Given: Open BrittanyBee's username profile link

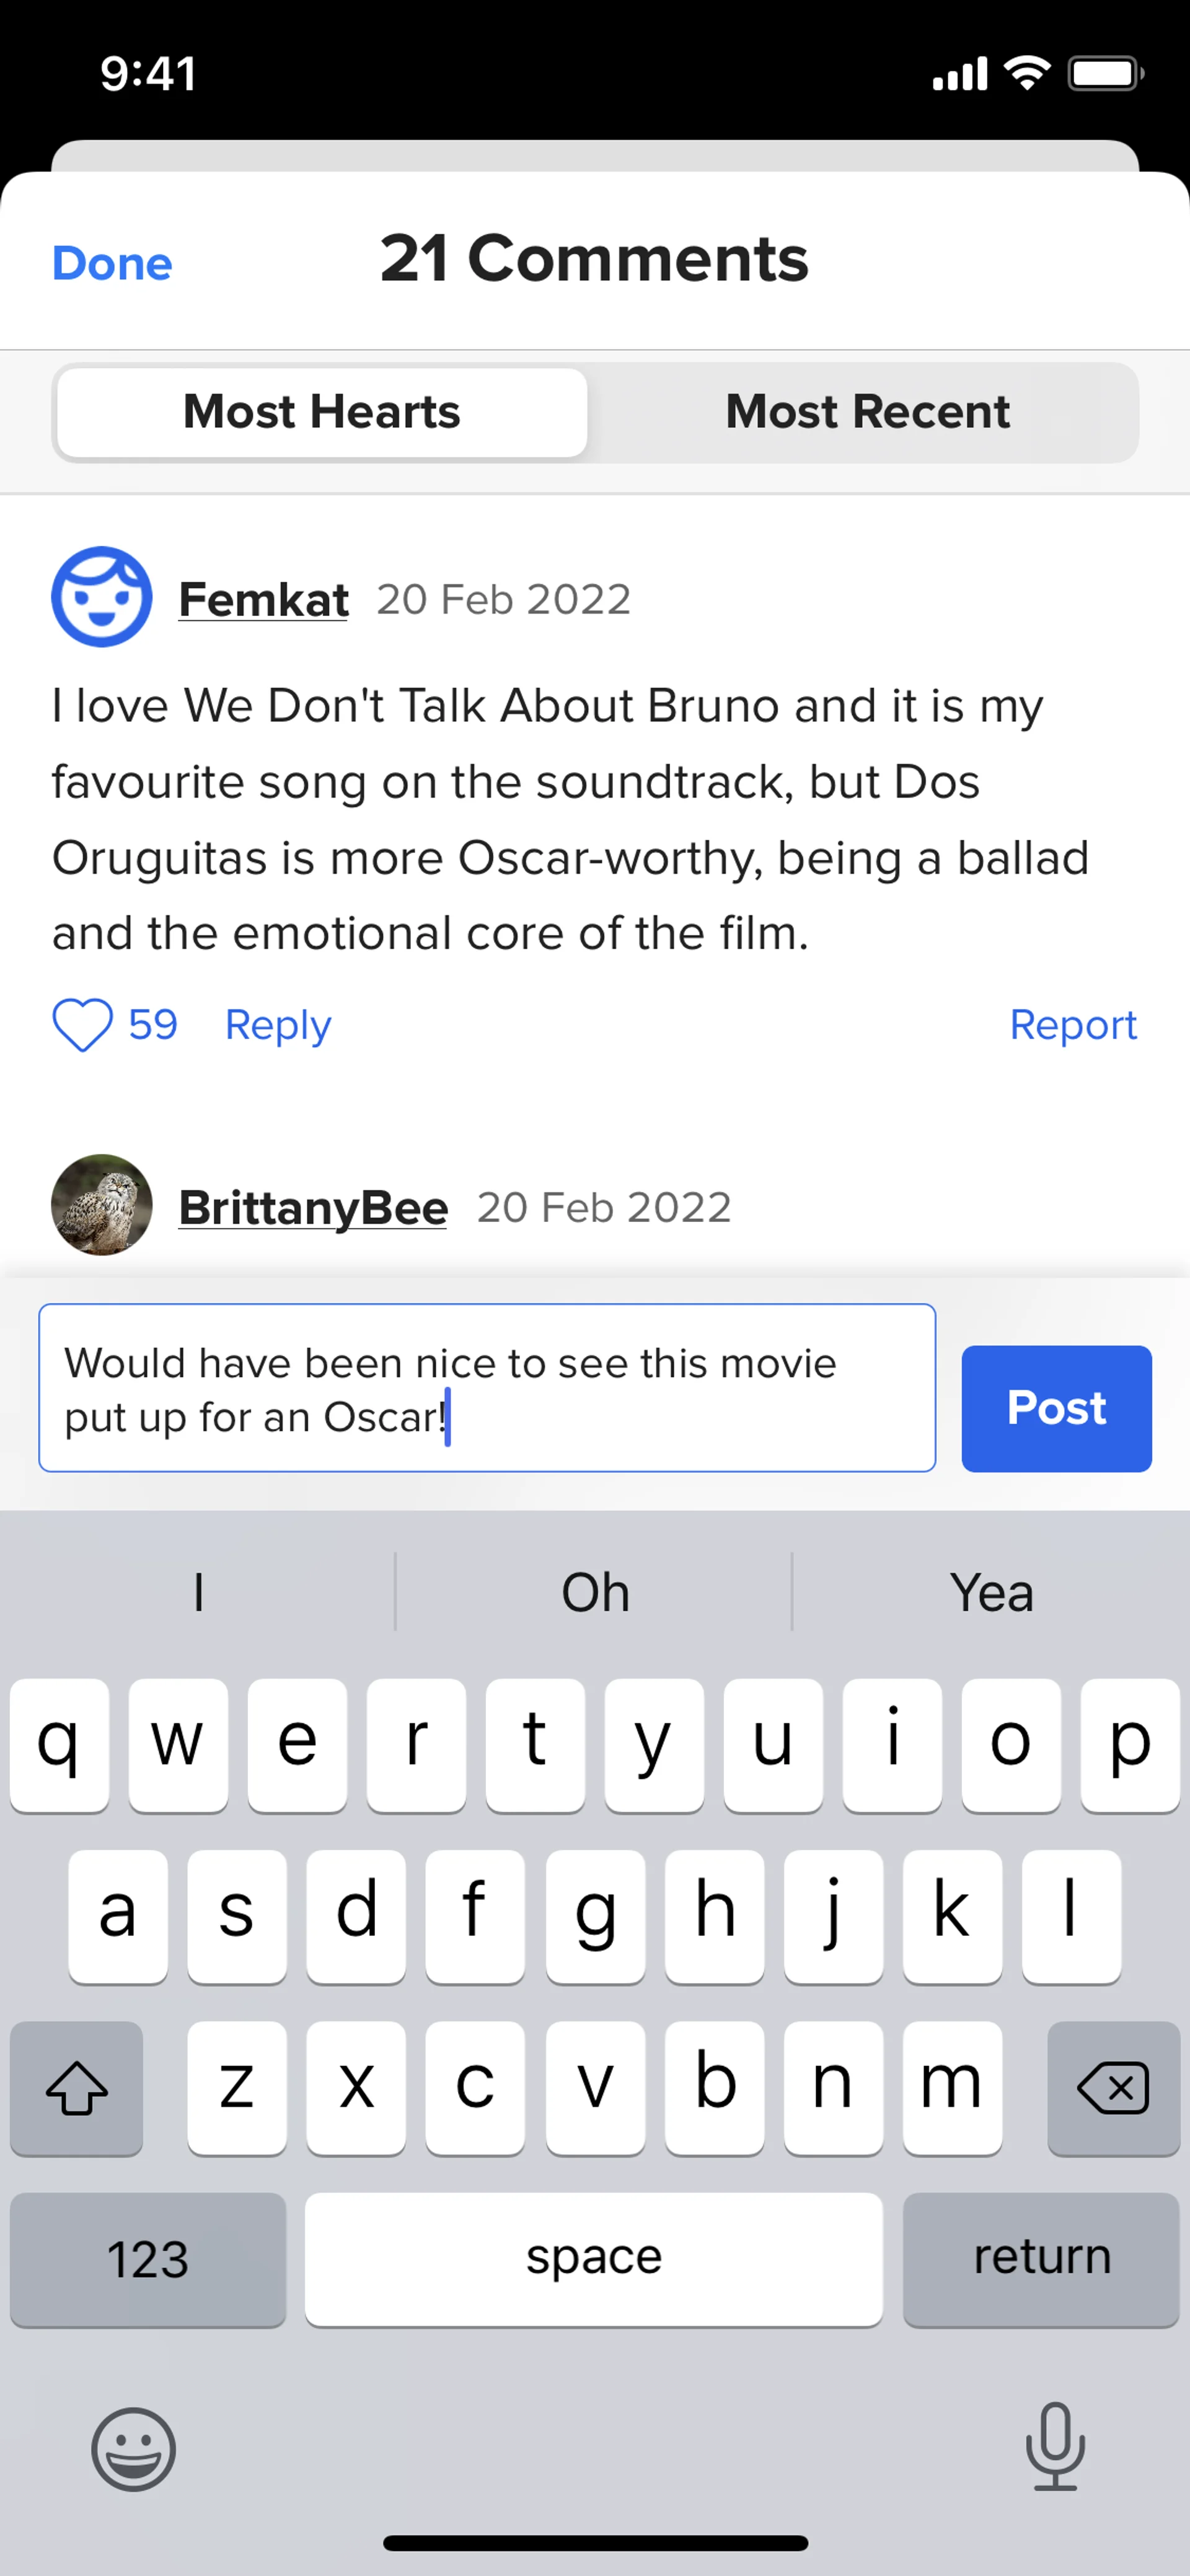Looking at the screenshot, I should [313, 1208].
